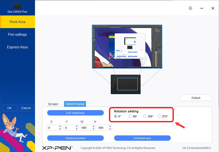
Task: Decrease the H value with down arrow
Action: pyautogui.click(x=110, y=129)
